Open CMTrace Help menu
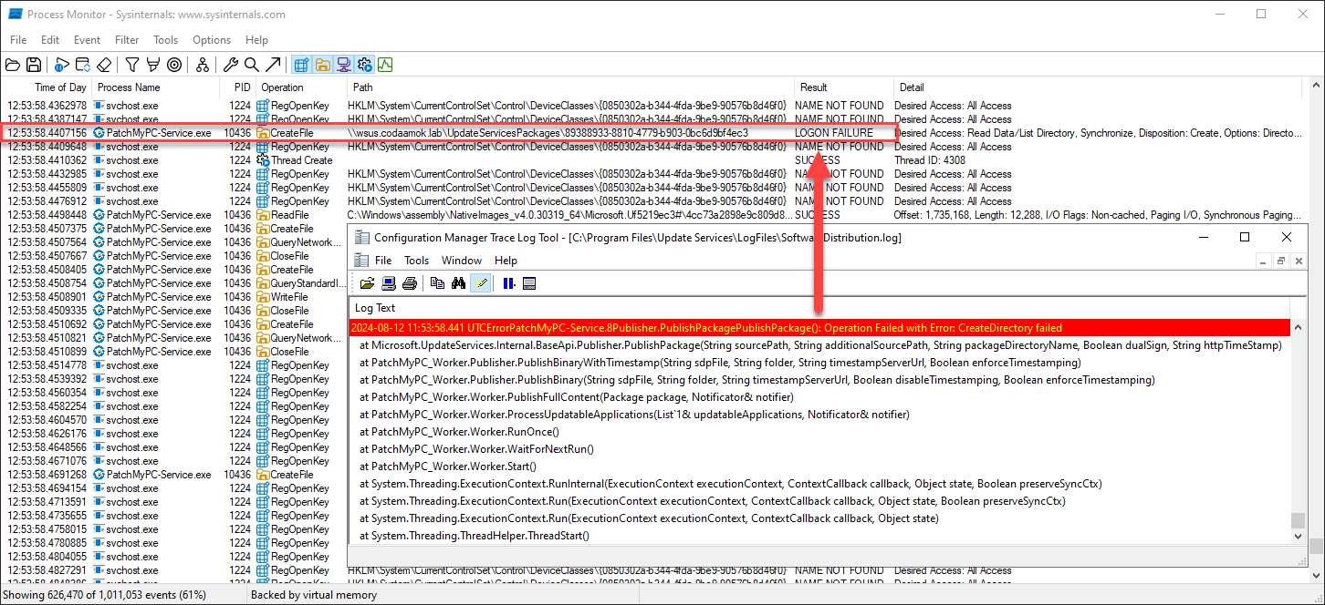The width and height of the screenshot is (1325, 605). click(x=506, y=261)
